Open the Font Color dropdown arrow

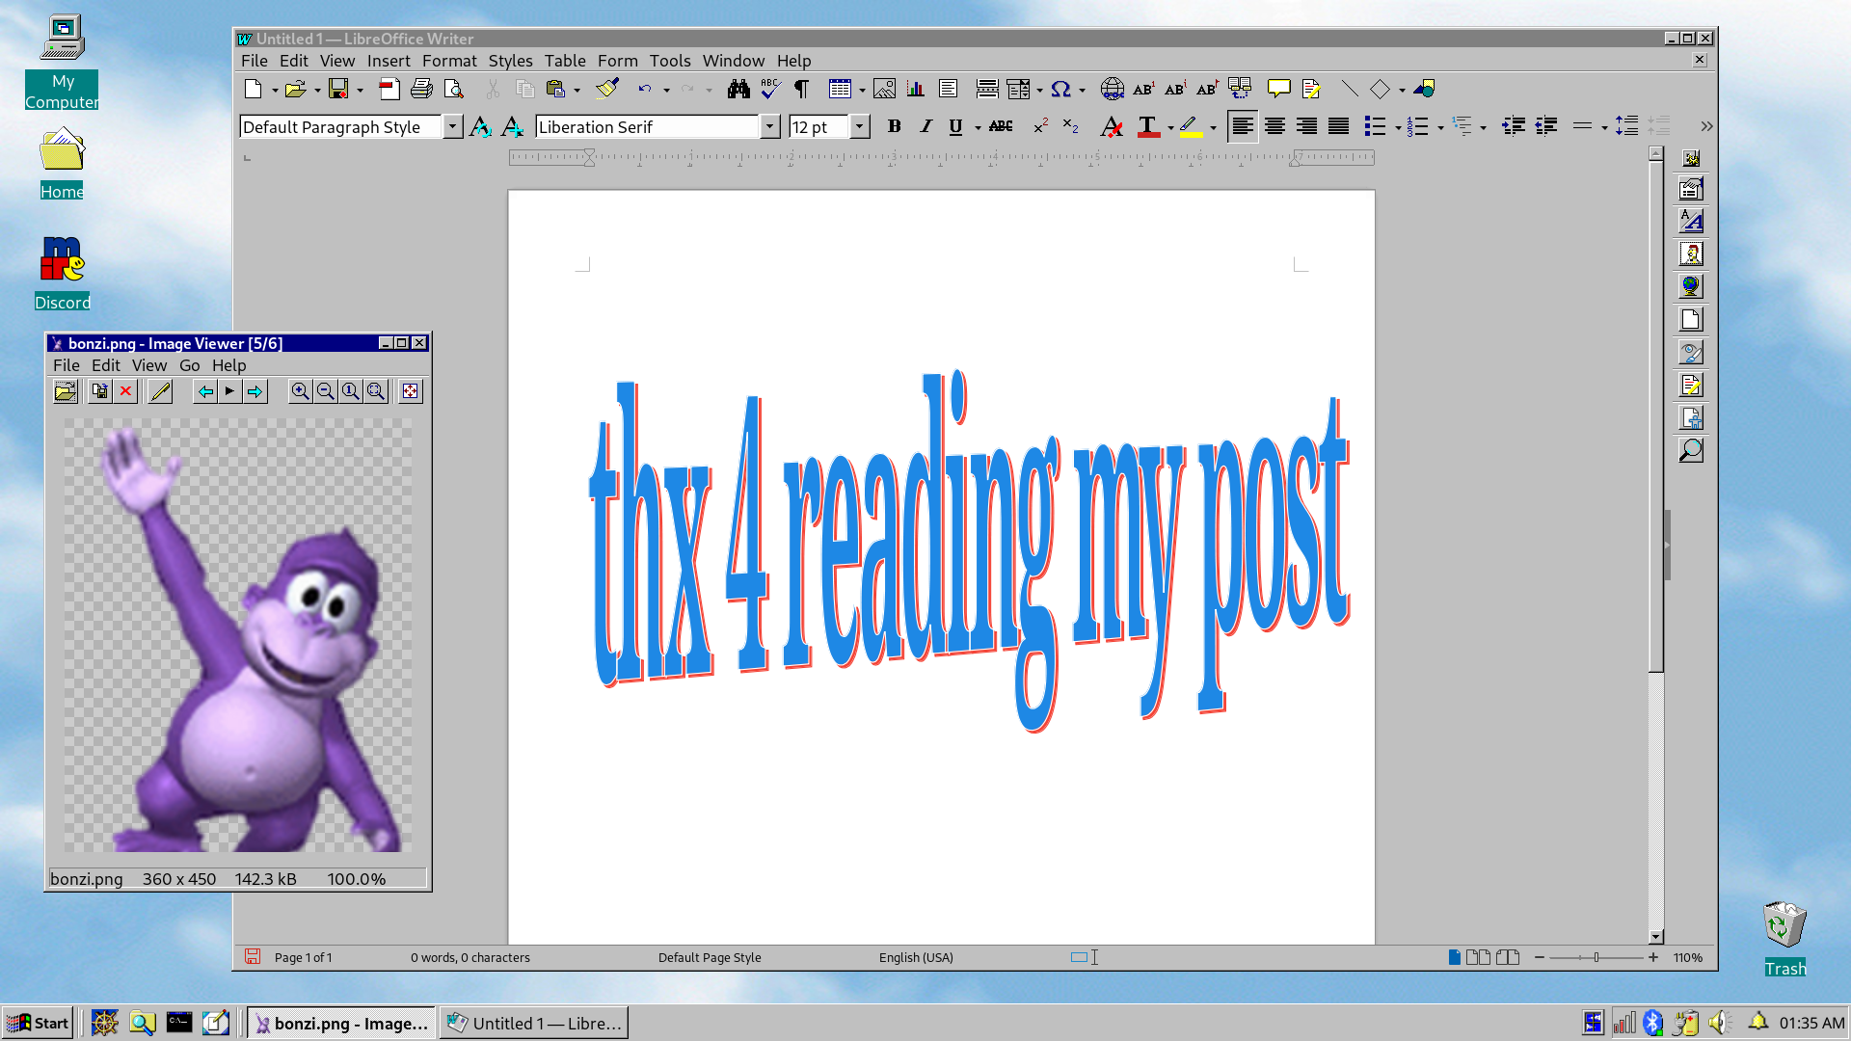coord(1170,127)
